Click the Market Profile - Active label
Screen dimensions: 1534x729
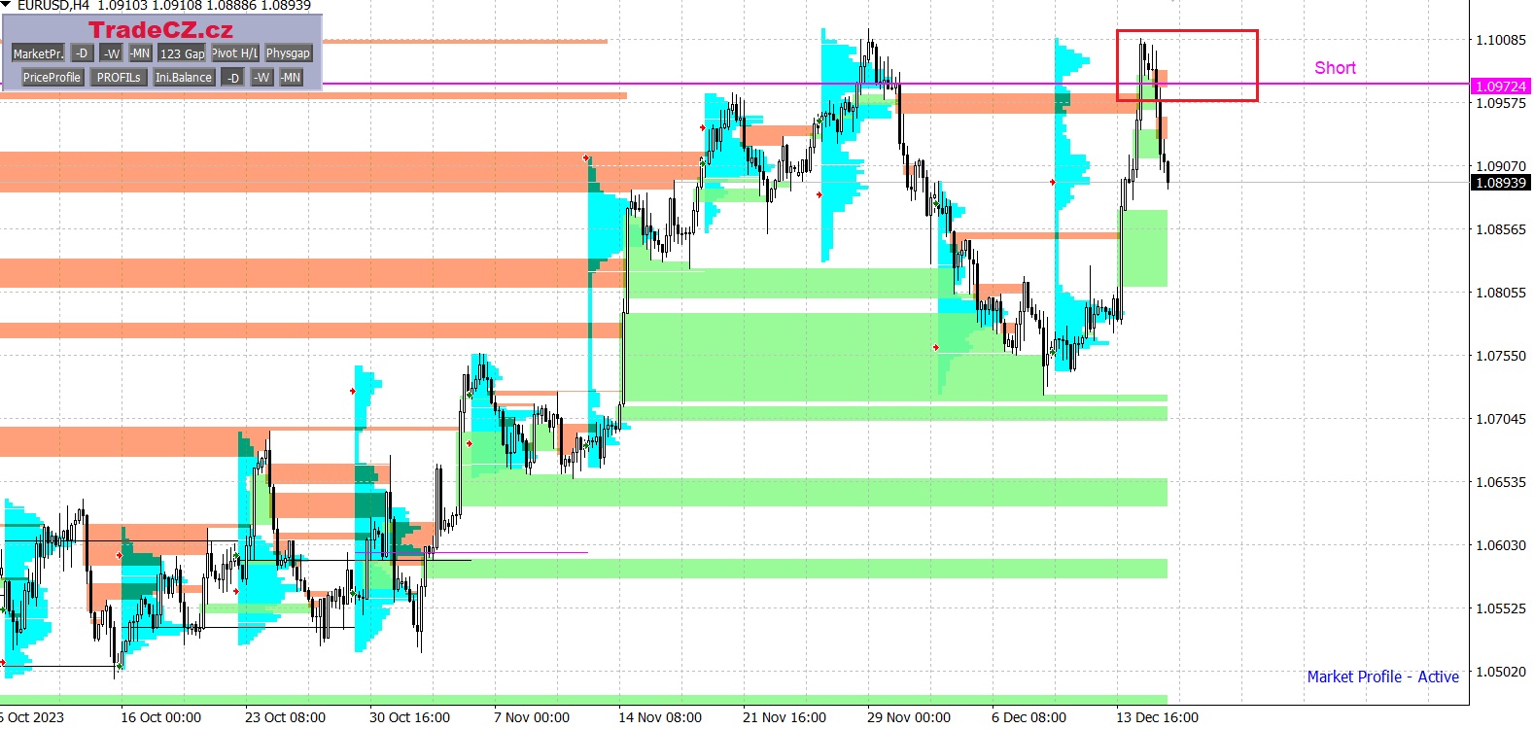(1381, 677)
